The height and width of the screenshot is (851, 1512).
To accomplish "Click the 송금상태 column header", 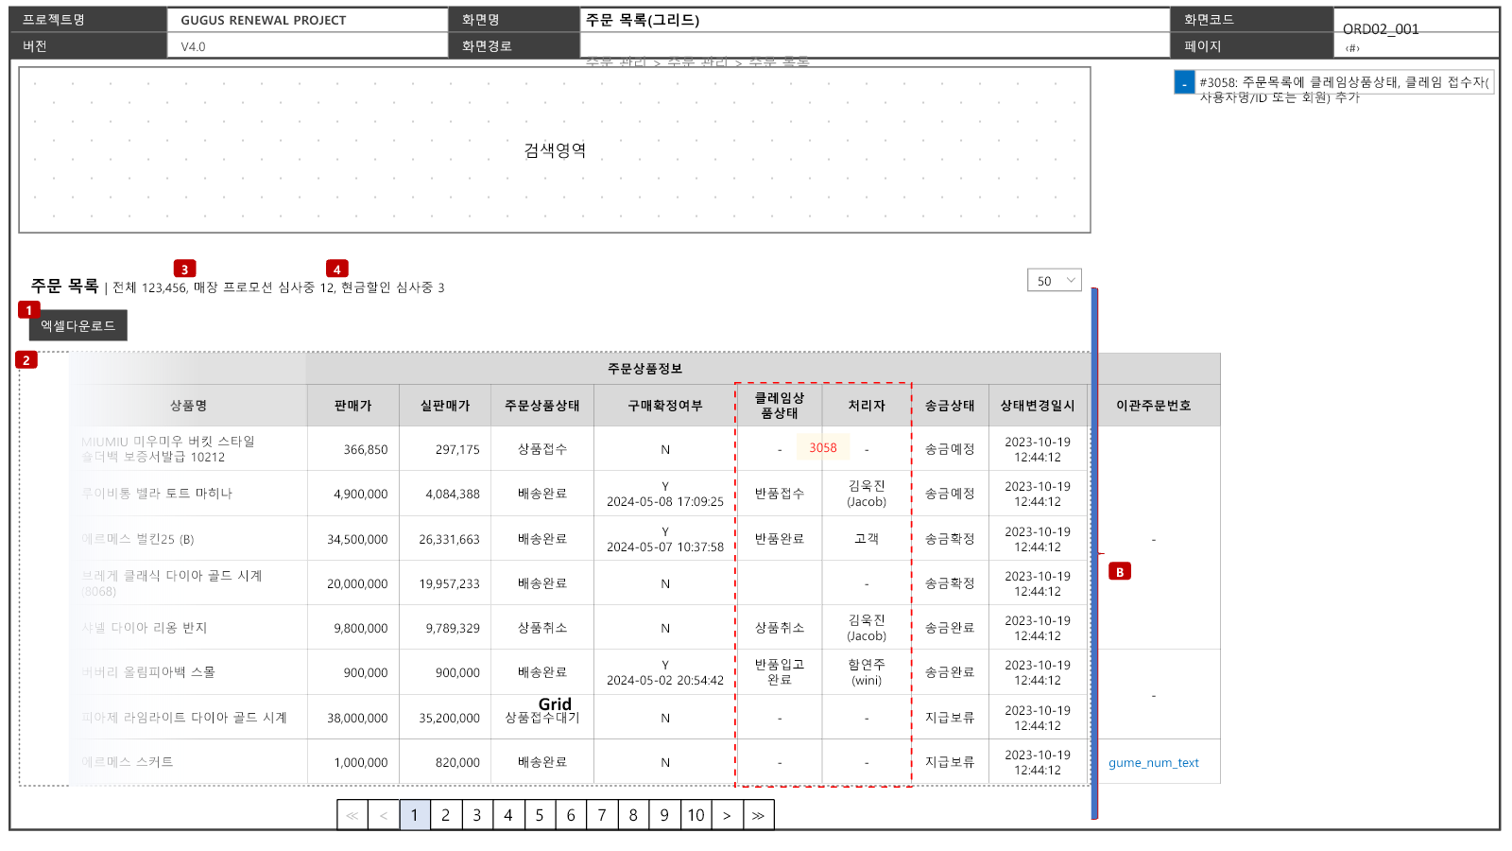I will (x=950, y=406).
